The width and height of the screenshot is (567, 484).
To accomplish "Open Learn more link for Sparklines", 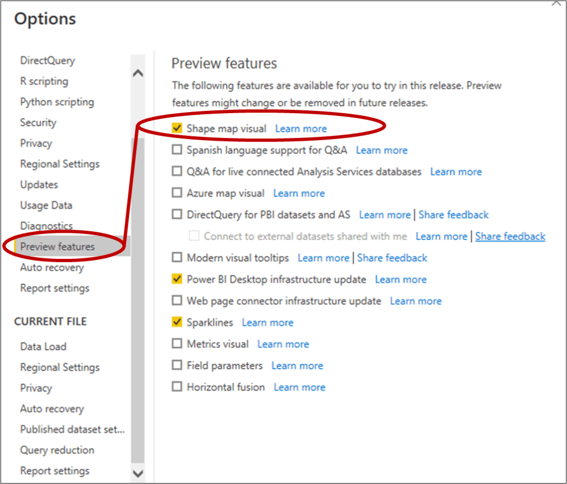I will 268,323.
